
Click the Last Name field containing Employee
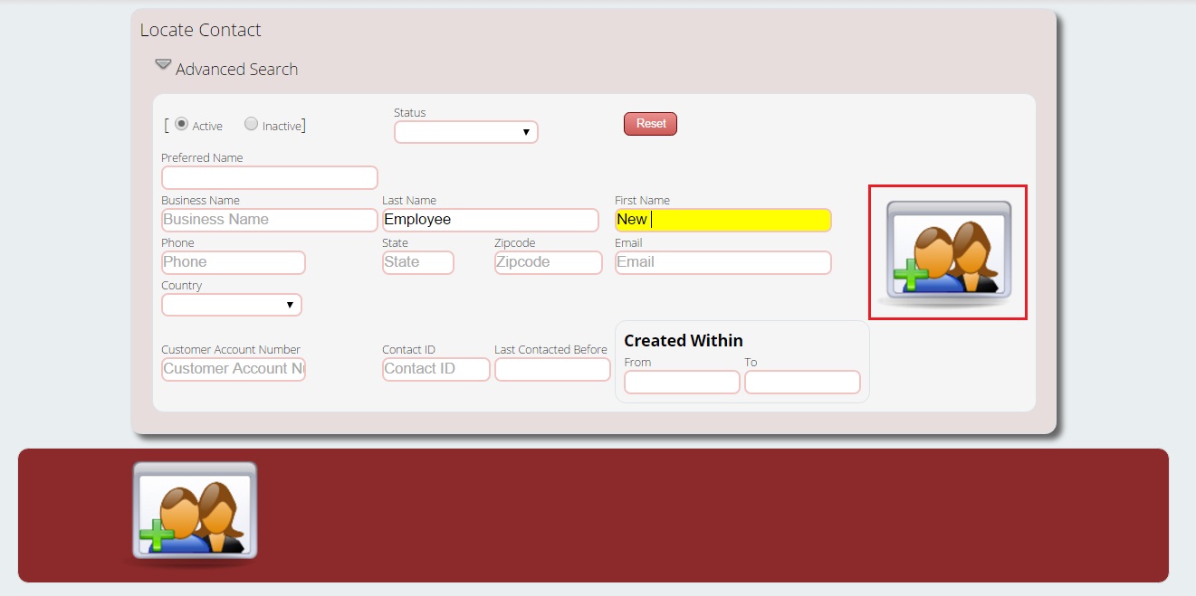(490, 220)
